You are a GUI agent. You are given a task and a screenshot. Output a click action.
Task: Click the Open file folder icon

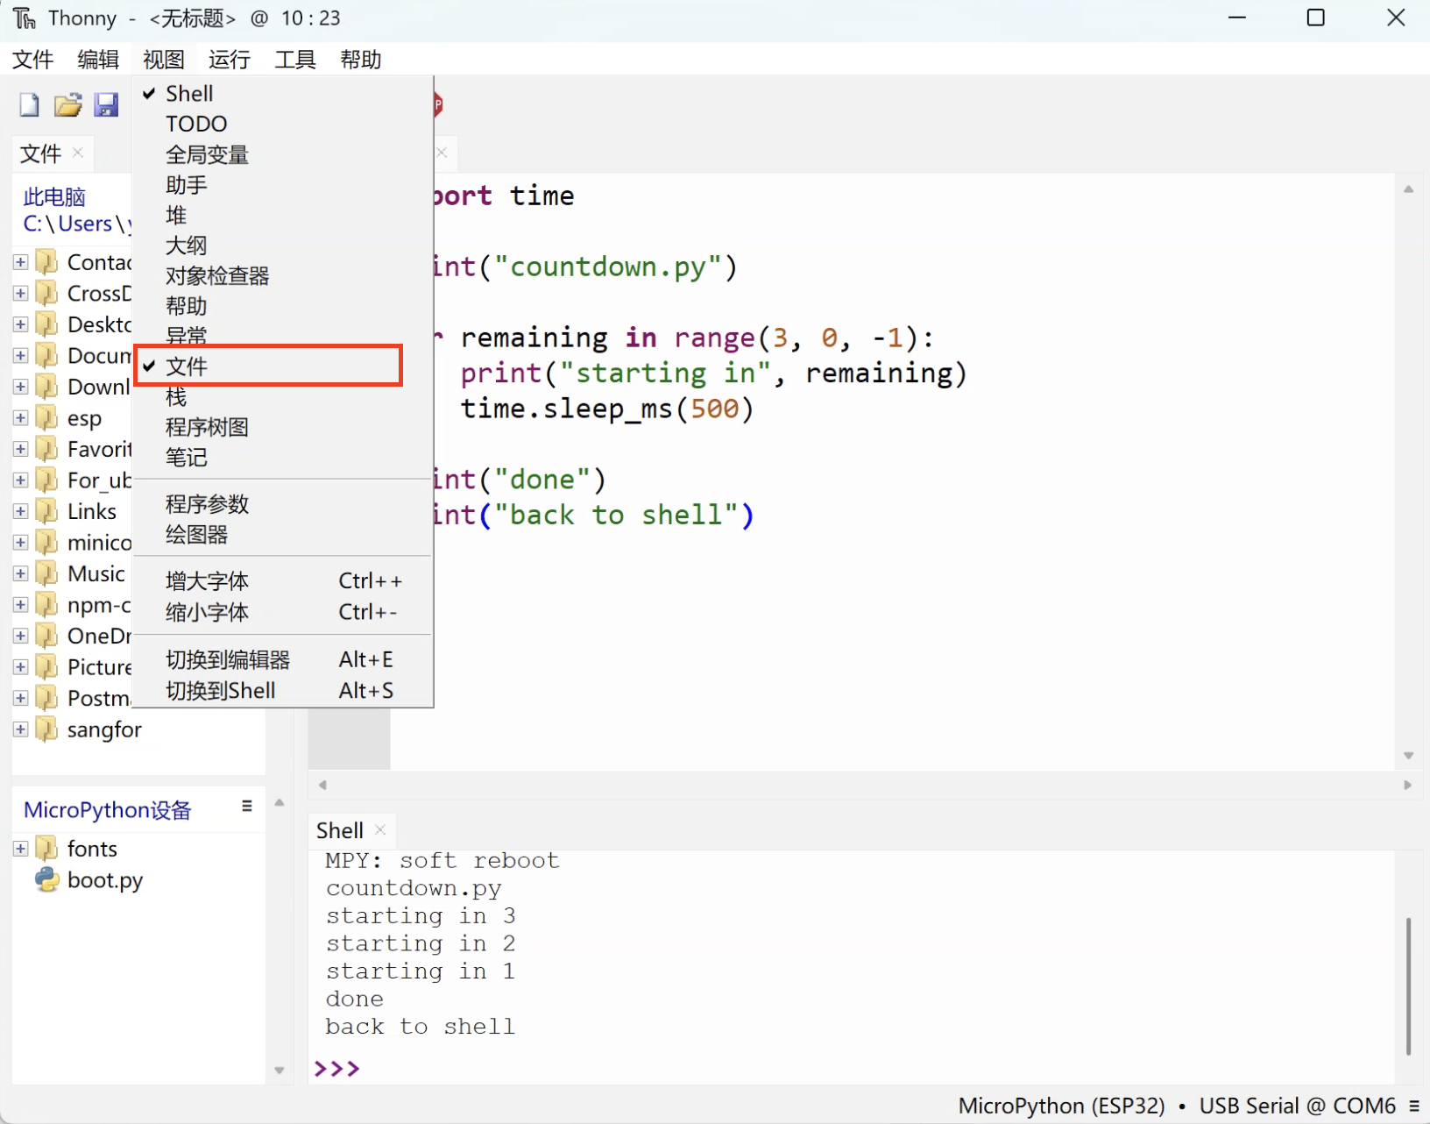pyautogui.click(x=67, y=105)
